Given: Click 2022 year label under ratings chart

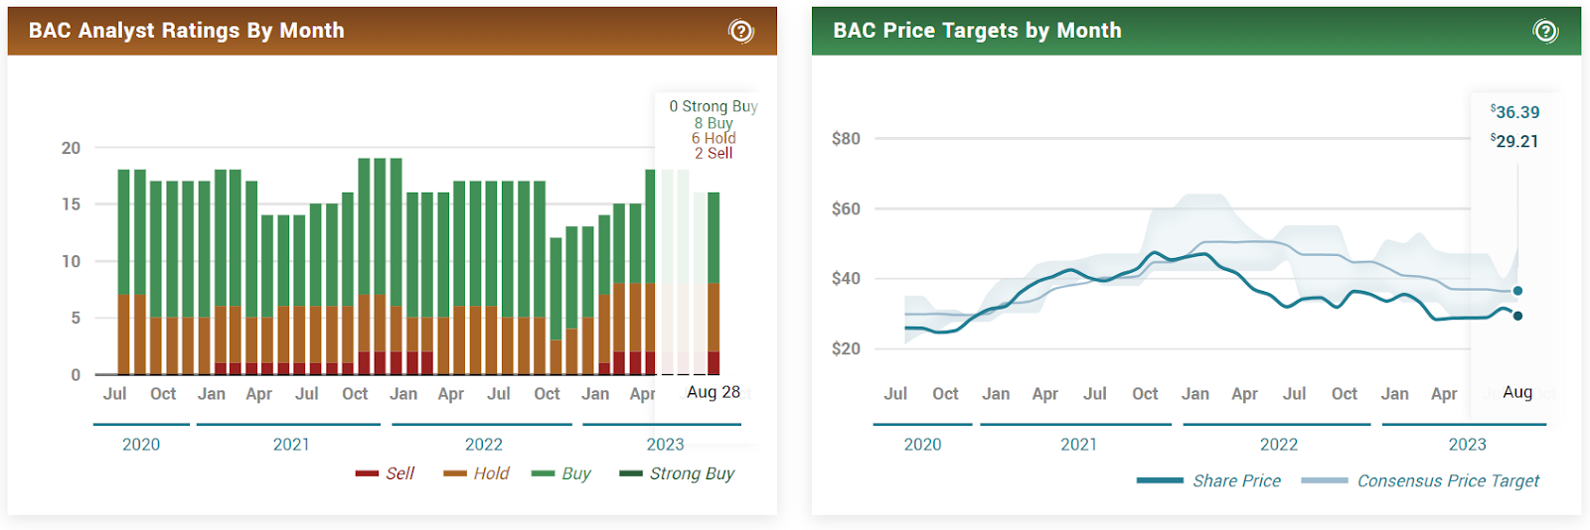Looking at the screenshot, I should (484, 445).
